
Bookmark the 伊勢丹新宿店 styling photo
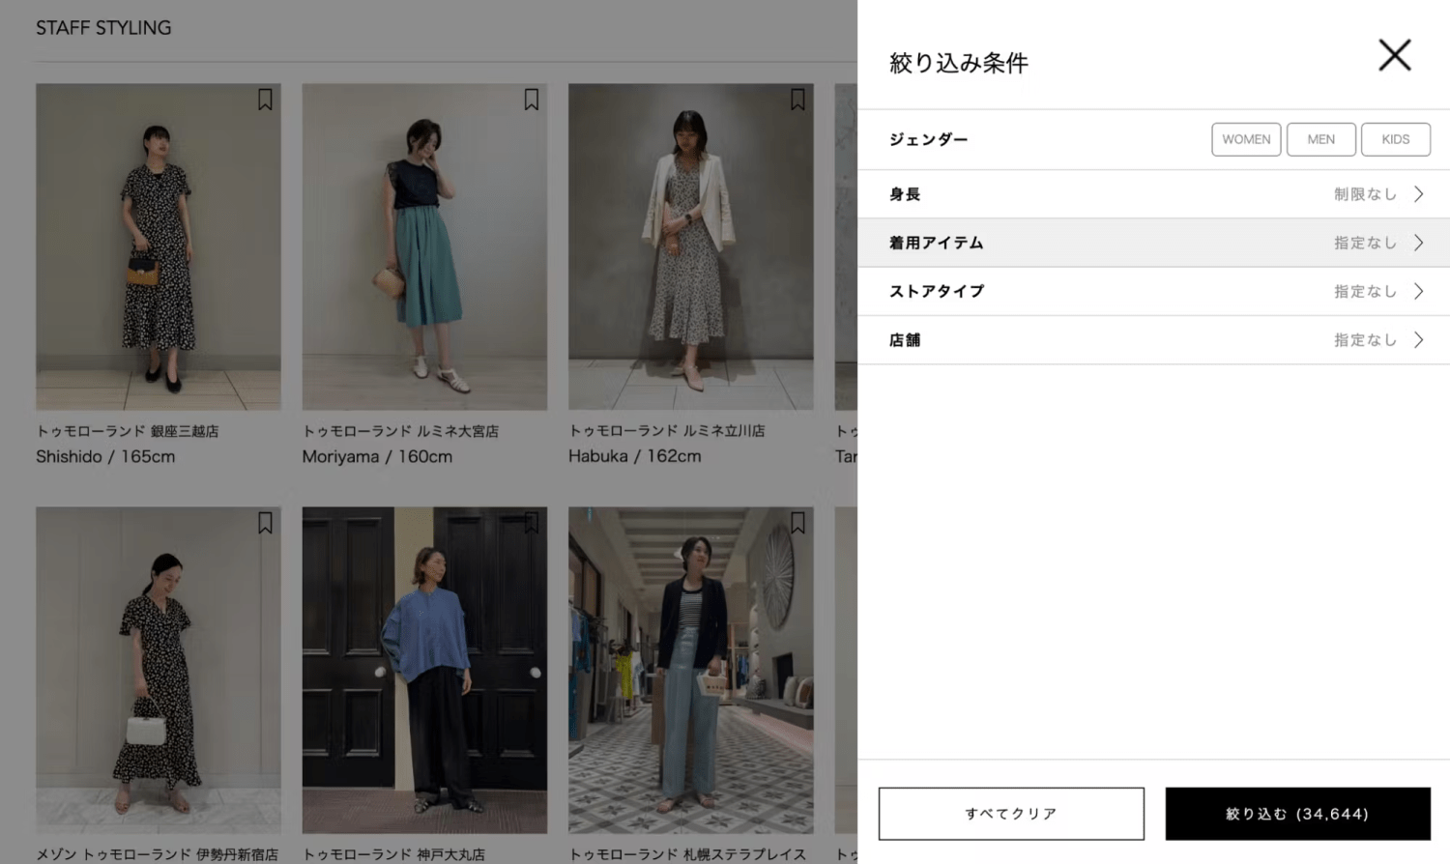click(x=265, y=523)
